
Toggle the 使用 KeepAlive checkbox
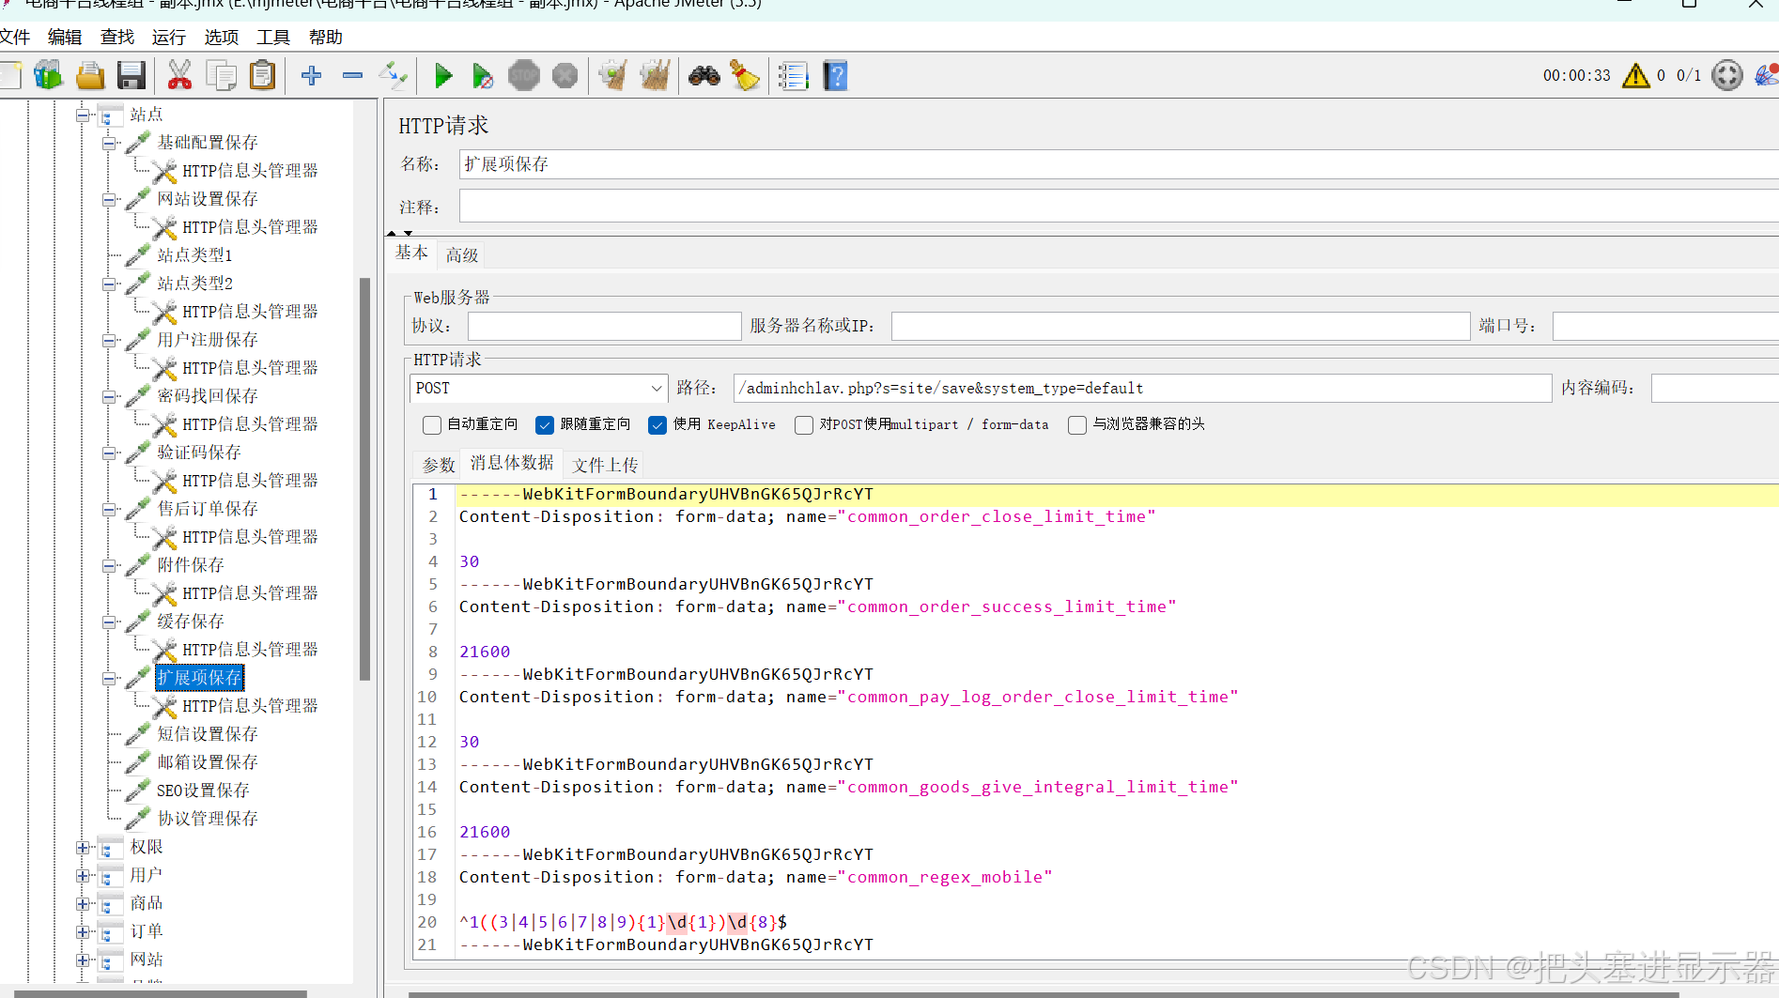657,425
